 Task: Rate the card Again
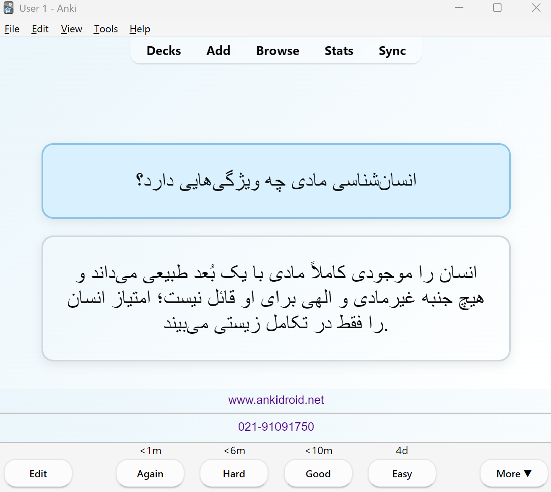pos(150,474)
